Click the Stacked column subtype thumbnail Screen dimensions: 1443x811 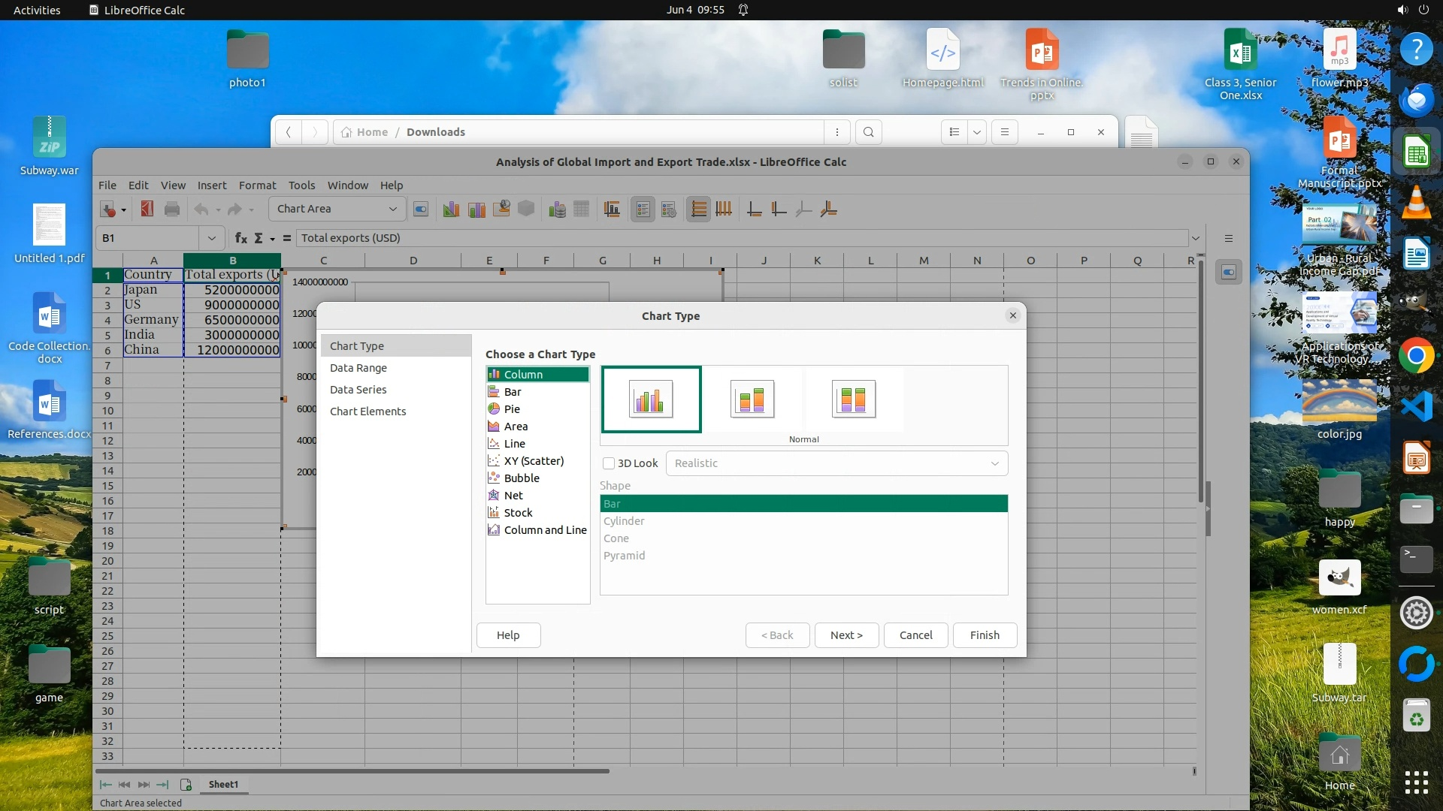click(x=752, y=399)
